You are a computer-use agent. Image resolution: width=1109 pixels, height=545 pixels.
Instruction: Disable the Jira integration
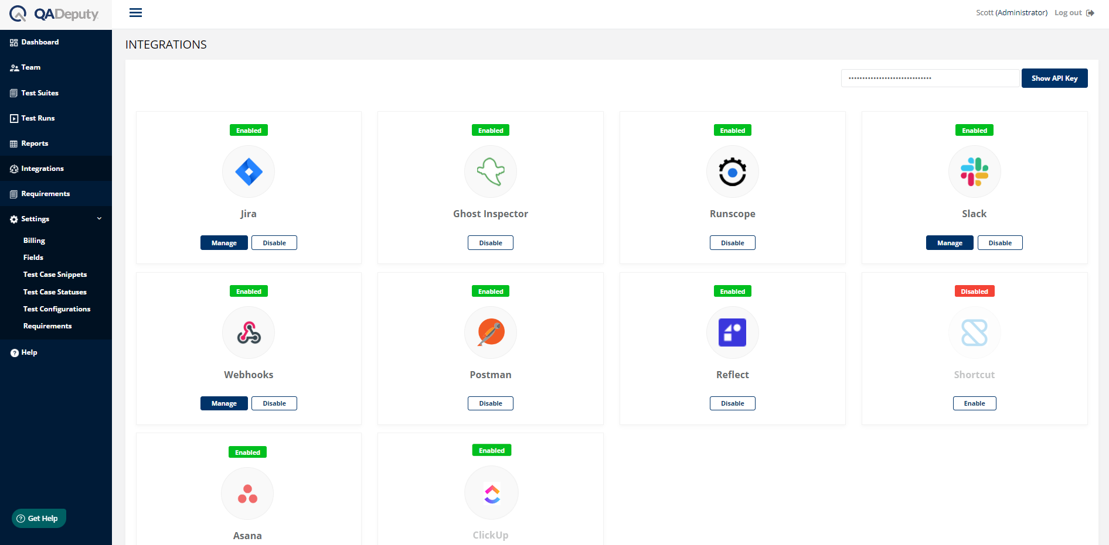pyautogui.click(x=274, y=243)
